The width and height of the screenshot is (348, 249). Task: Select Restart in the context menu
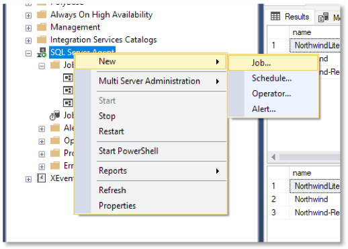point(150,131)
